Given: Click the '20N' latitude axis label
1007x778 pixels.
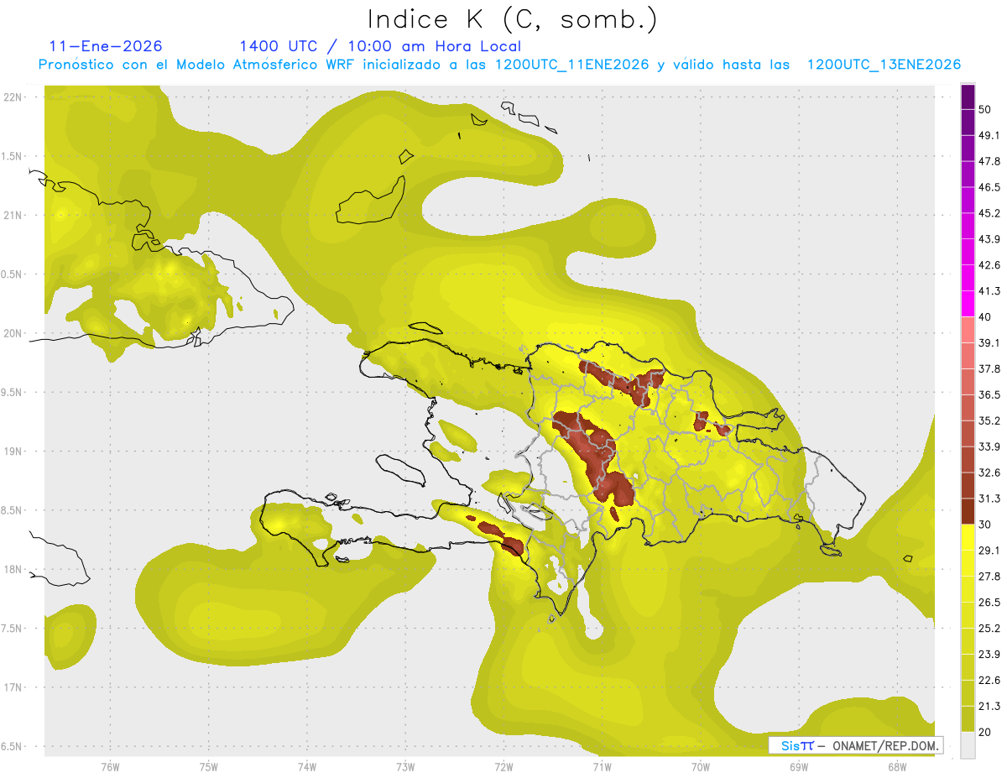Looking at the screenshot, I should (x=14, y=333).
